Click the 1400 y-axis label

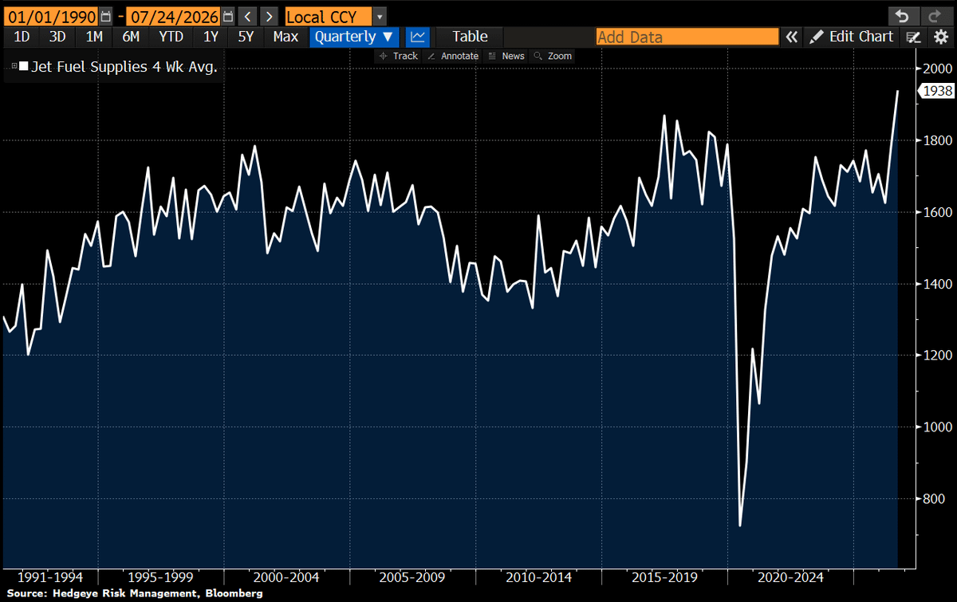[x=939, y=284]
